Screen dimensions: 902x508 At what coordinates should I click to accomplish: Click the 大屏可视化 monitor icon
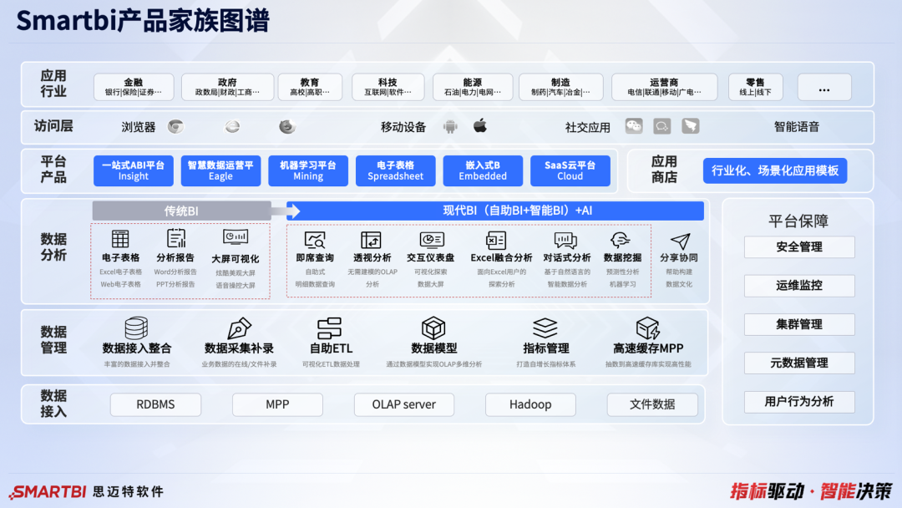[236, 240]
